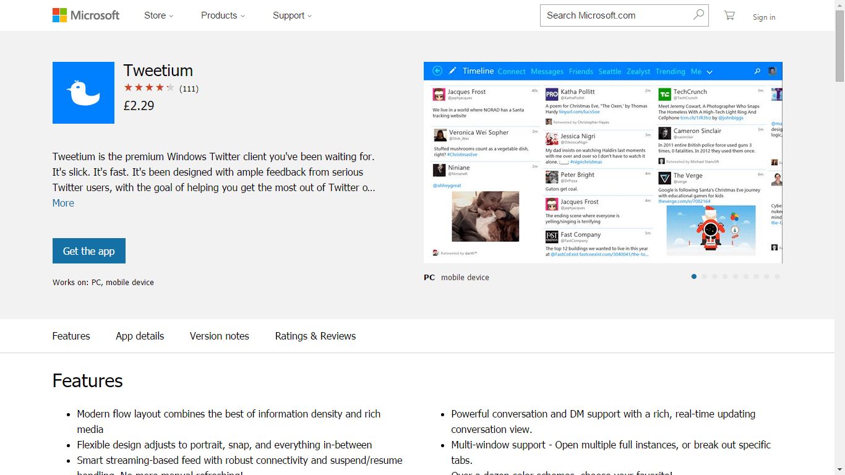Select the eighth carousel dot
Image resolution: width=845 pixels, height=475 pixels.
[766, 276]
